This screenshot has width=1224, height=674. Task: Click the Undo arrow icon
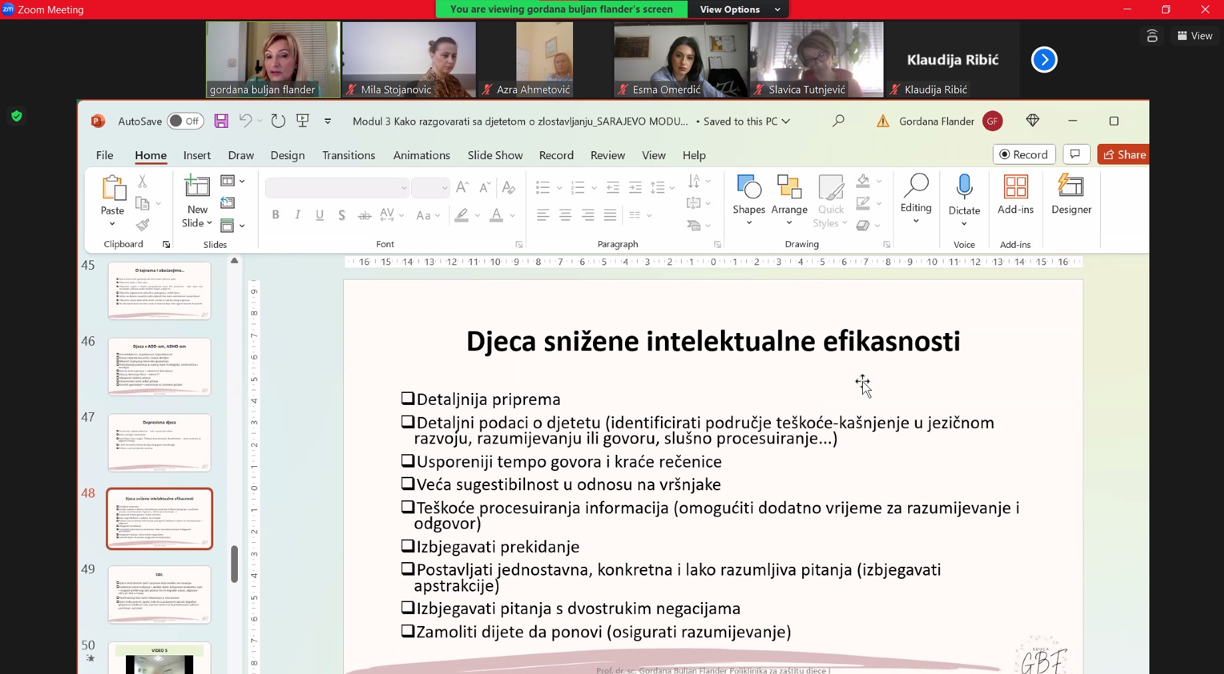[245, 121]
